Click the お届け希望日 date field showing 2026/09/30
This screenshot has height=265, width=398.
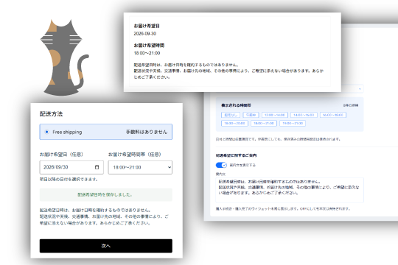71,167
